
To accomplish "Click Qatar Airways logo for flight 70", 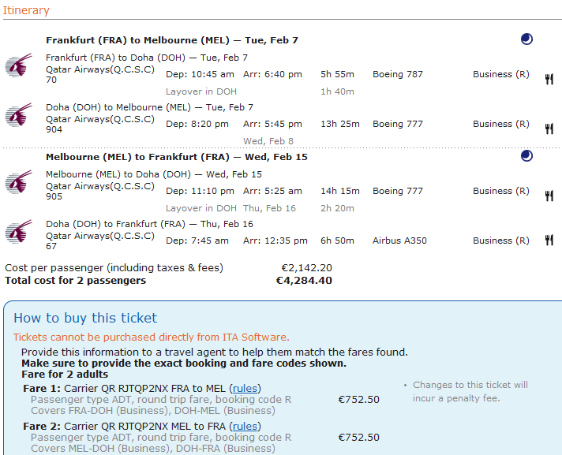I will point(18,66).
